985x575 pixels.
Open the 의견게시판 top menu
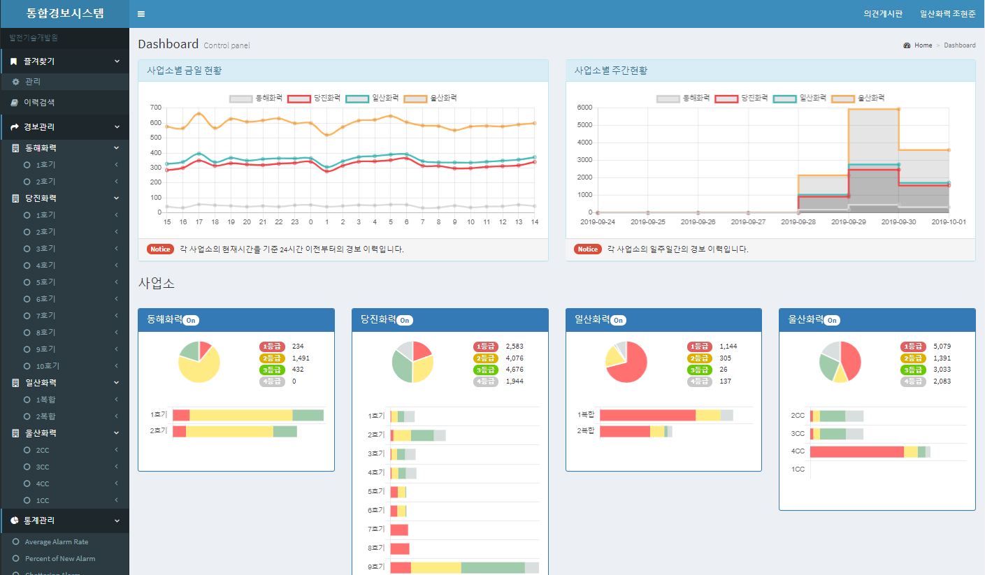883,14
